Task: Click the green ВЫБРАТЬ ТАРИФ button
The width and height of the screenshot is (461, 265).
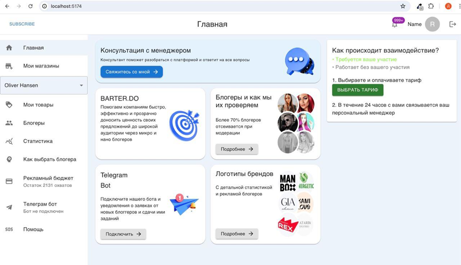Action: (358, 90)
